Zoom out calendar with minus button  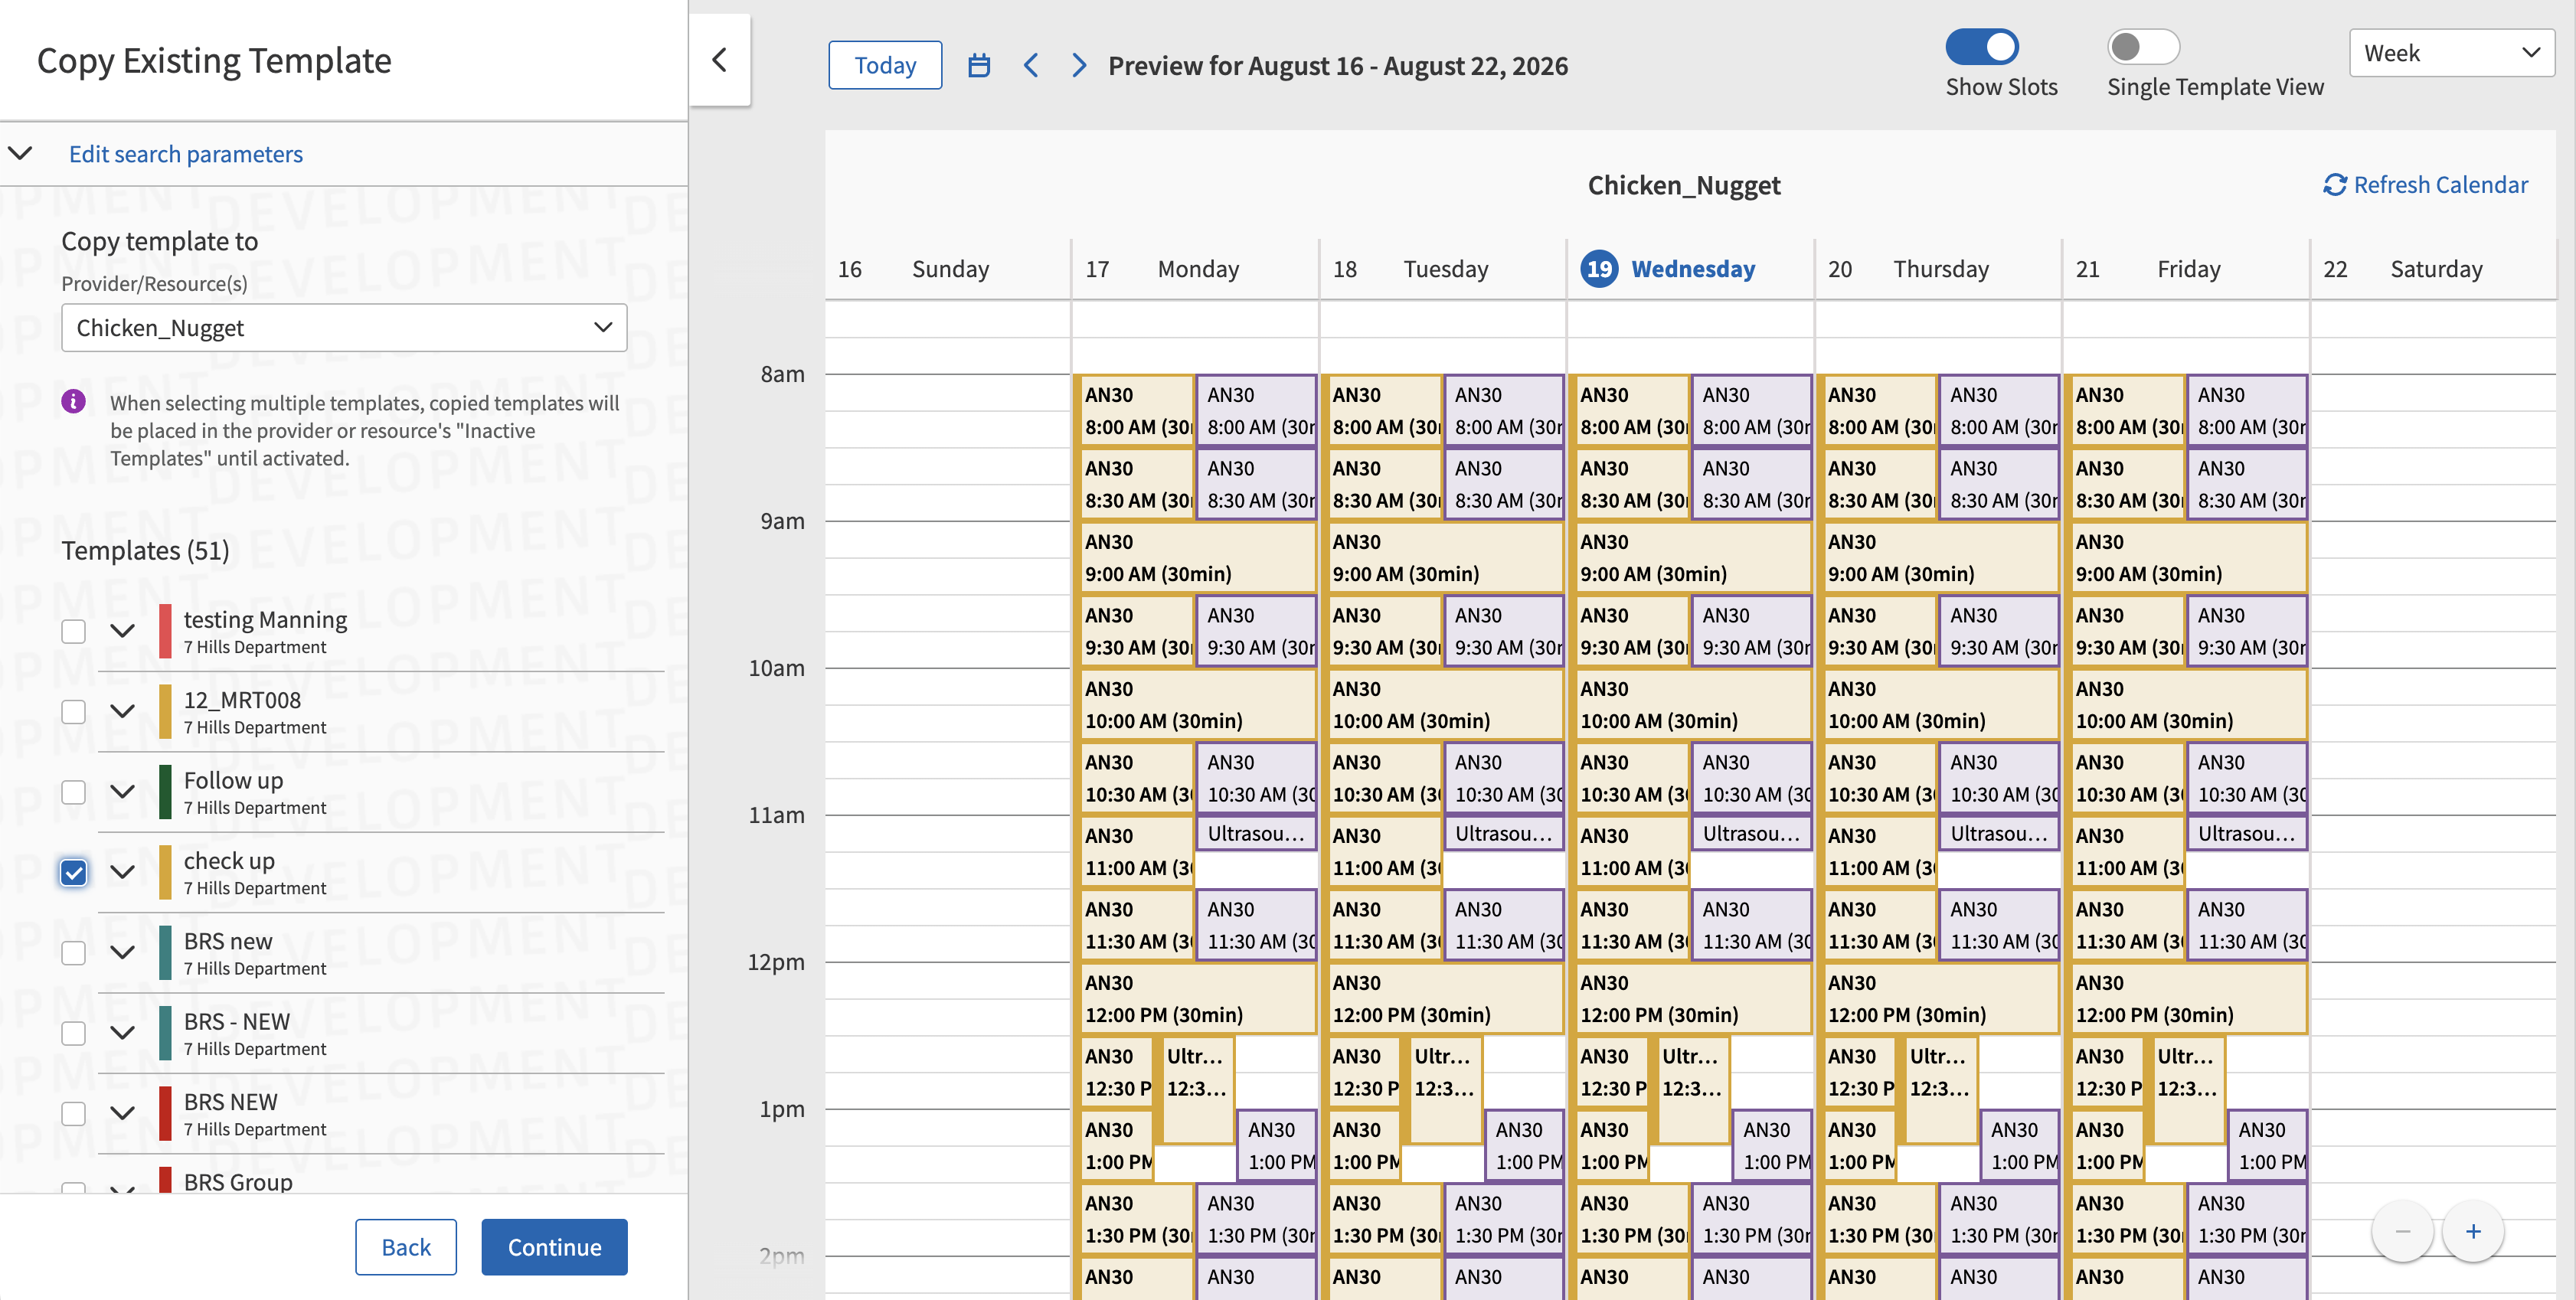click(2402, 1231)
